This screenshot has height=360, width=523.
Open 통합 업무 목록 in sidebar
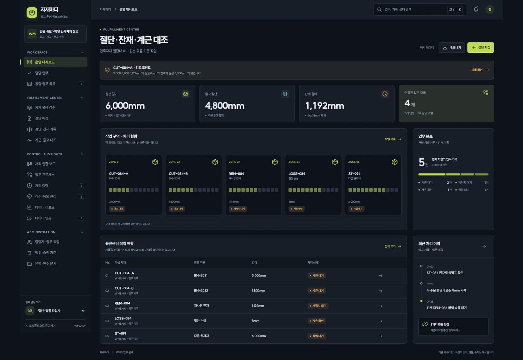click(x=55, y=84)
